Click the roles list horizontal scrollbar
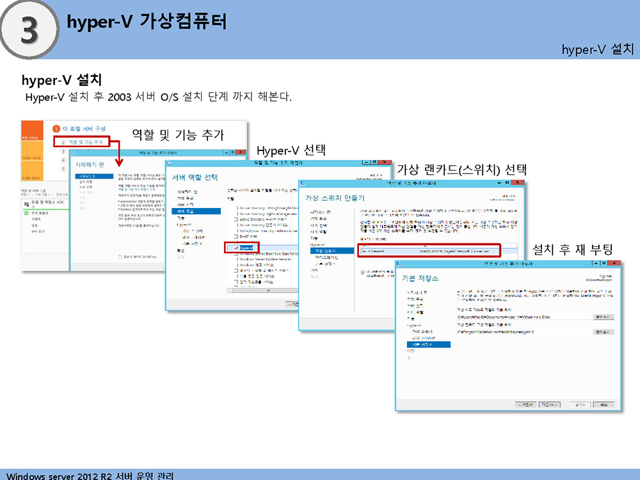The width and height of the screenshot is (640, 480). tap(263, 290)
